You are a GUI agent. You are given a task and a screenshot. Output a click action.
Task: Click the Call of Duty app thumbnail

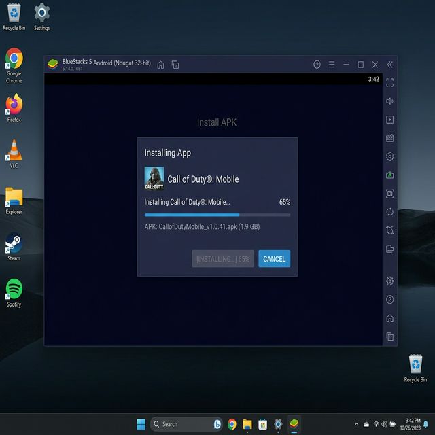click(154, 178)
